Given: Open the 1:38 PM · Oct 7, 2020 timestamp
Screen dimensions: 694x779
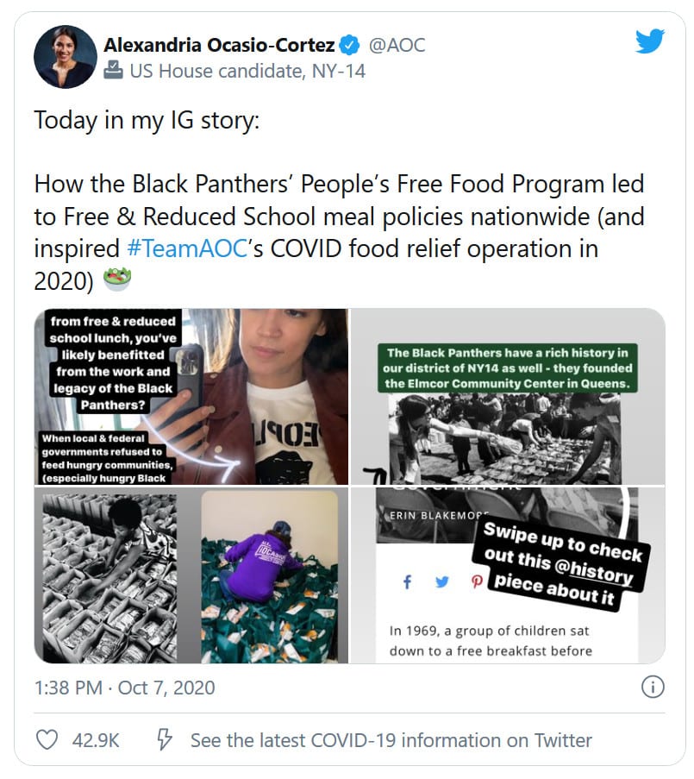Looking at the screenshot, I should [x=124, y=688].
